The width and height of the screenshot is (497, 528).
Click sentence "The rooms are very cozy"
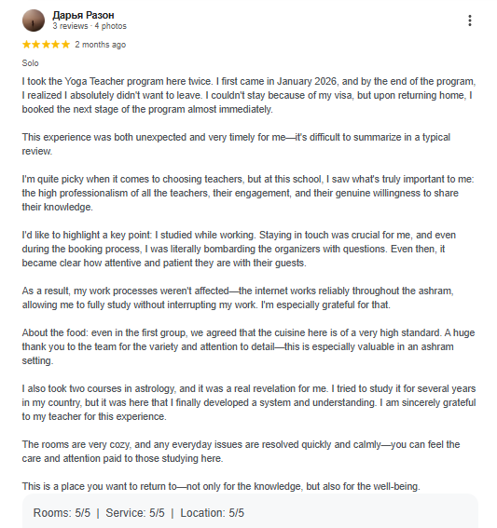tap(242, 452)
